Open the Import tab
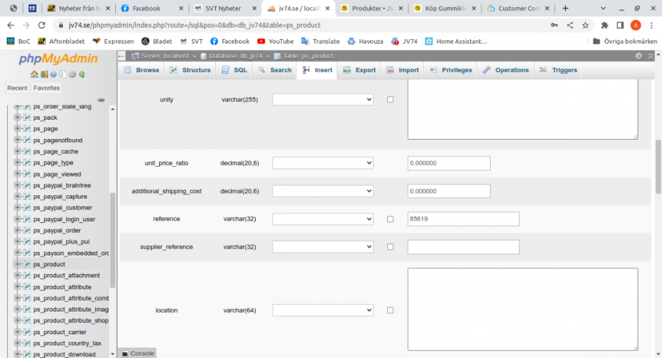The image size is (662, 358). tap(402, 70)
